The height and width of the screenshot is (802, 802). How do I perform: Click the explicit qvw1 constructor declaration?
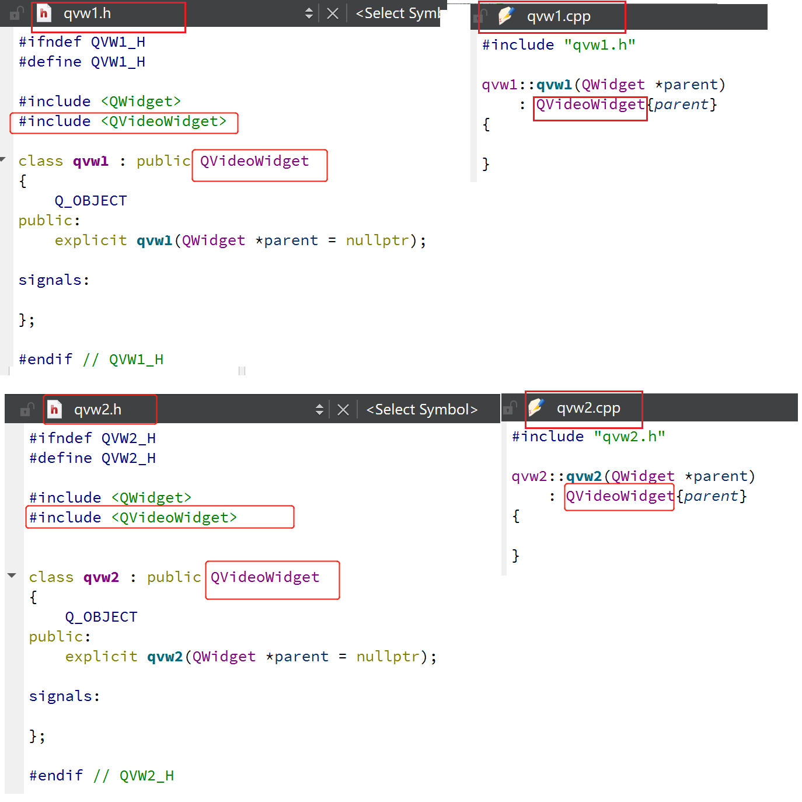coord(240,240)
